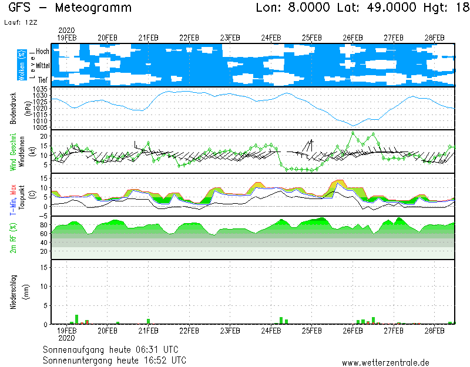The width and height of the screenshot is (470, 367).
Task: Select the 0 tick on the temperature axis
Action: click(x=46, y=207)
